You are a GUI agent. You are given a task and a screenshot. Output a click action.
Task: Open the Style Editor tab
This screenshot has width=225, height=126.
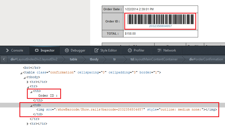click(x=106, y=50)
